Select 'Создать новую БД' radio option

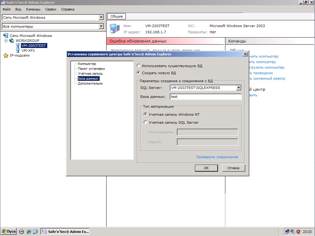point(138,73)
